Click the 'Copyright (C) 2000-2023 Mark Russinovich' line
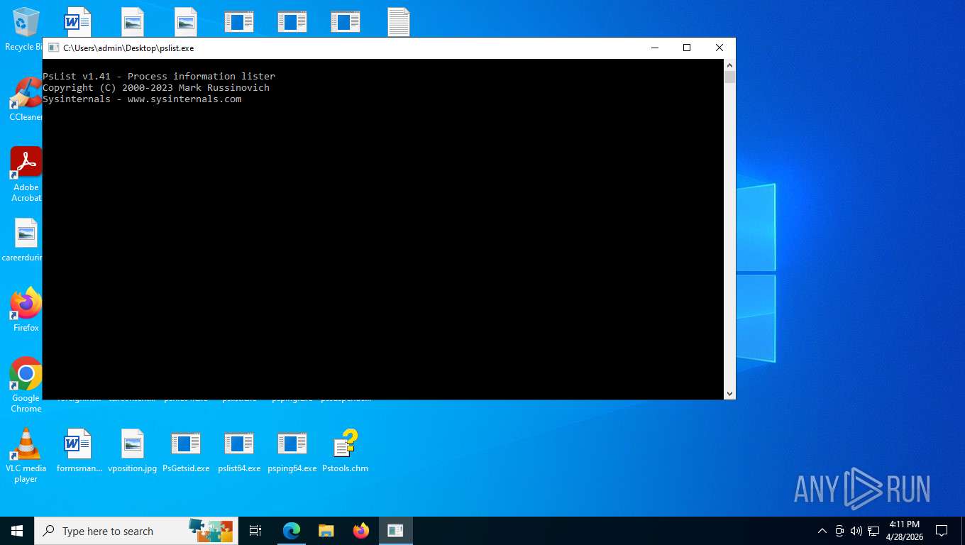 tap(156, 87)
